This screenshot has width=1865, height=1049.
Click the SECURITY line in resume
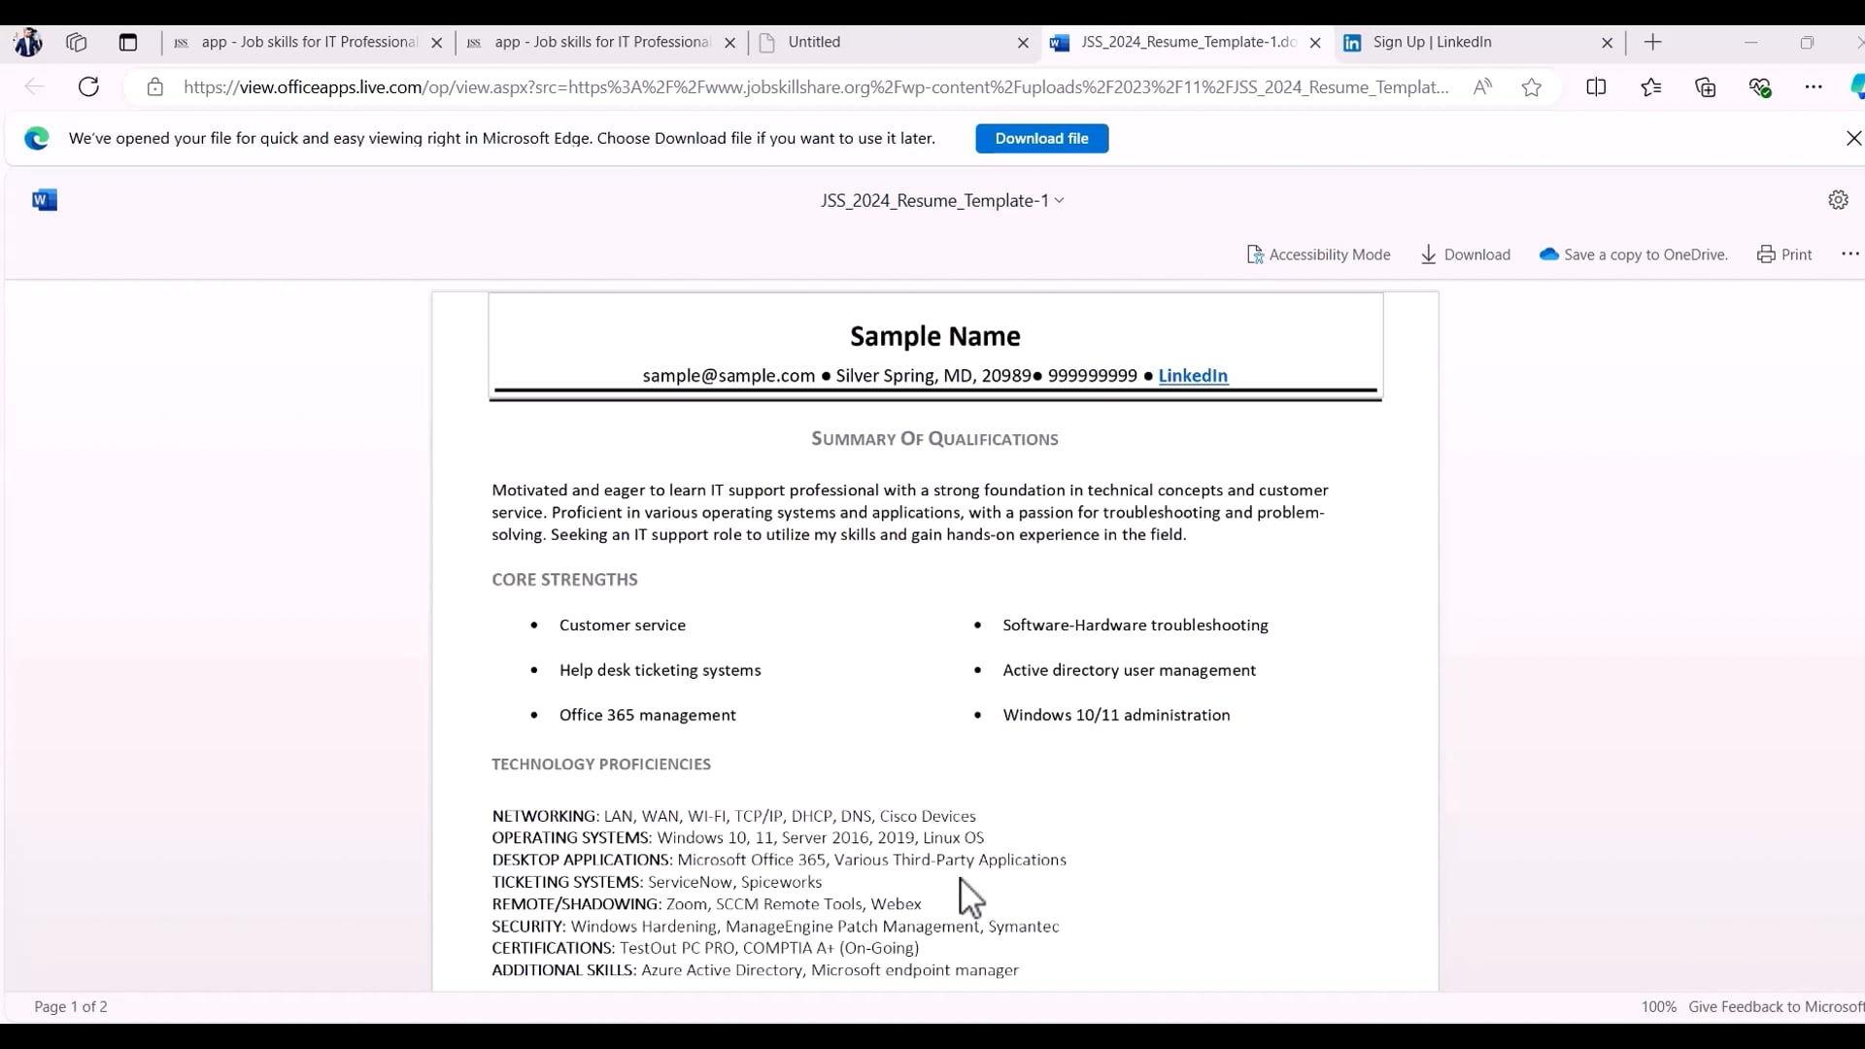point(775,927)
